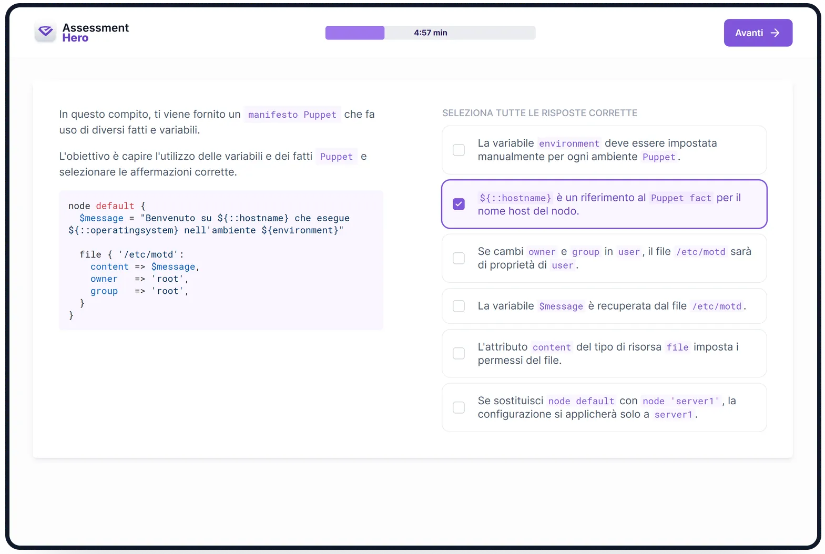825x554 pixels.
Task: Click the 'owner' attribute in the code block
Action: click(104, 279)
